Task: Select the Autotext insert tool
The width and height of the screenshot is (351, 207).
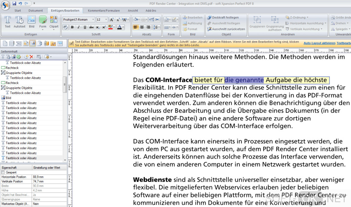Action: tap(20, 22)
